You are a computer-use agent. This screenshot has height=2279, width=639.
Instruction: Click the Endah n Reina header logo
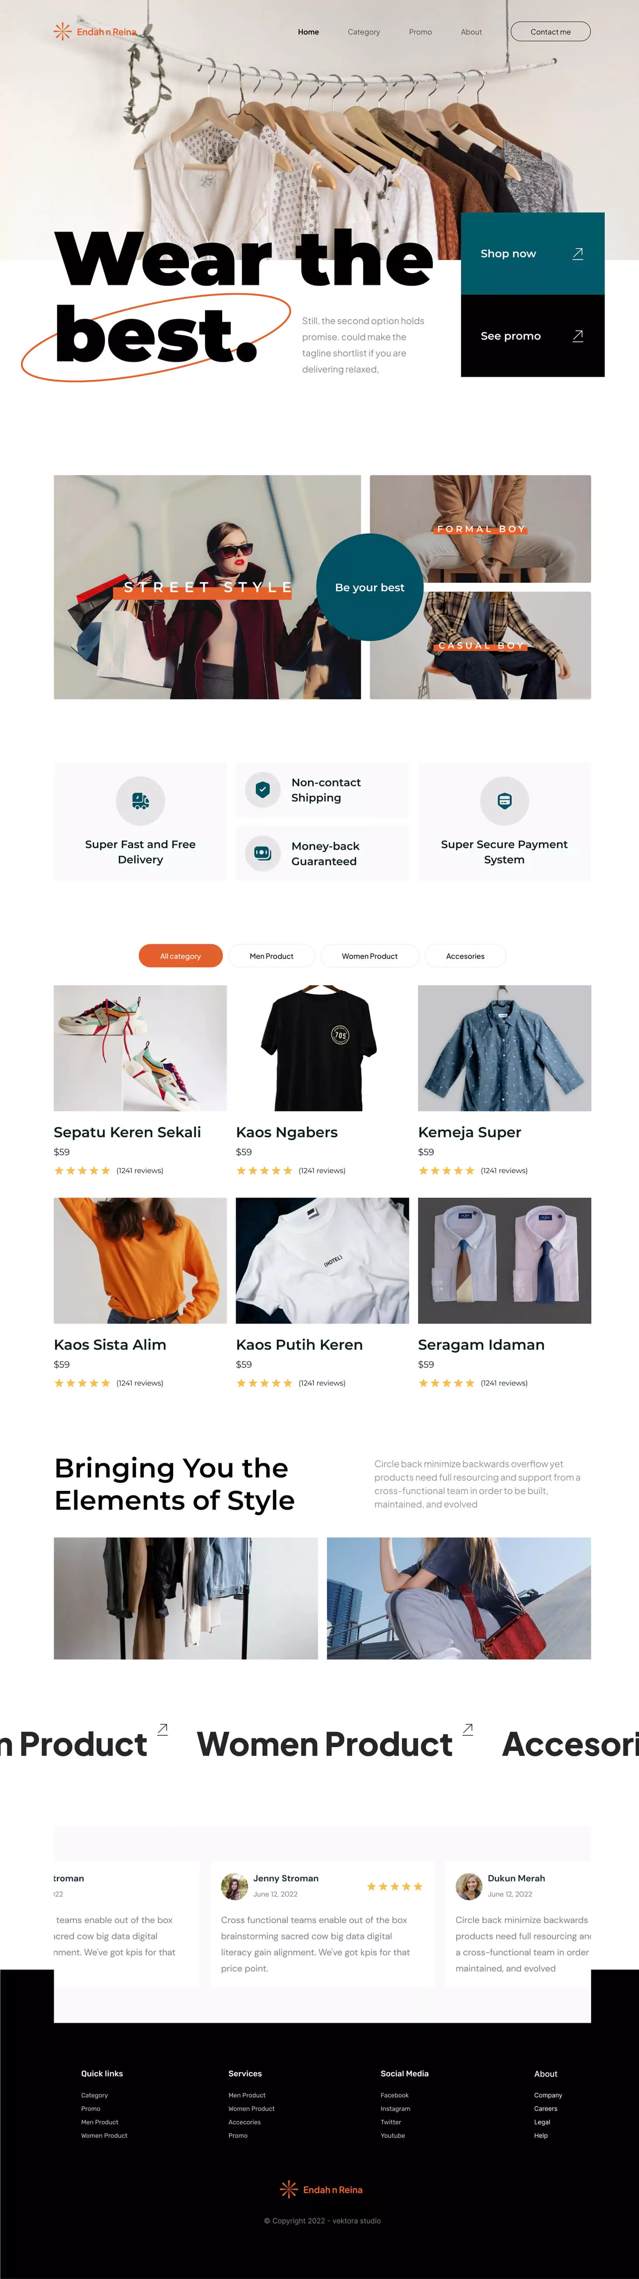95,32
